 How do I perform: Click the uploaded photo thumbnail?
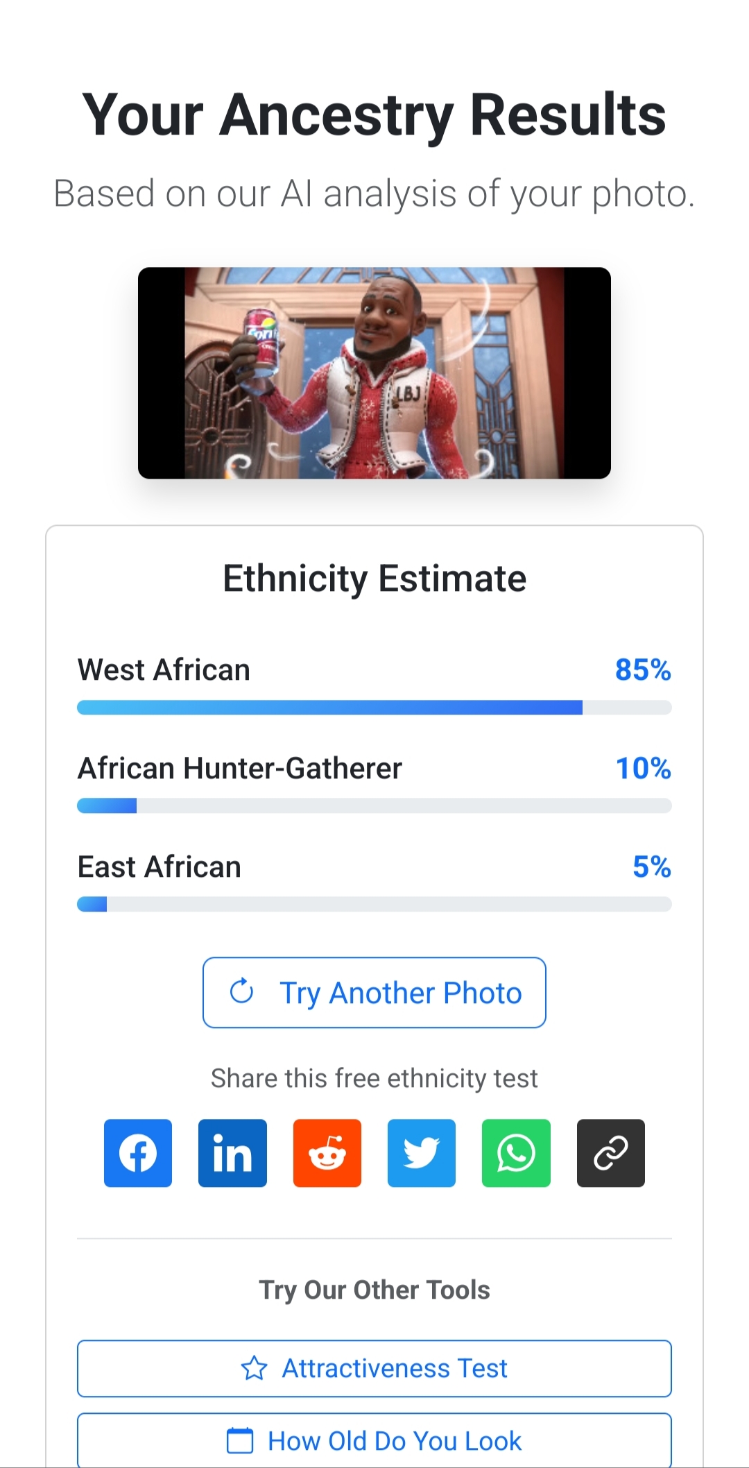(374, 373)
